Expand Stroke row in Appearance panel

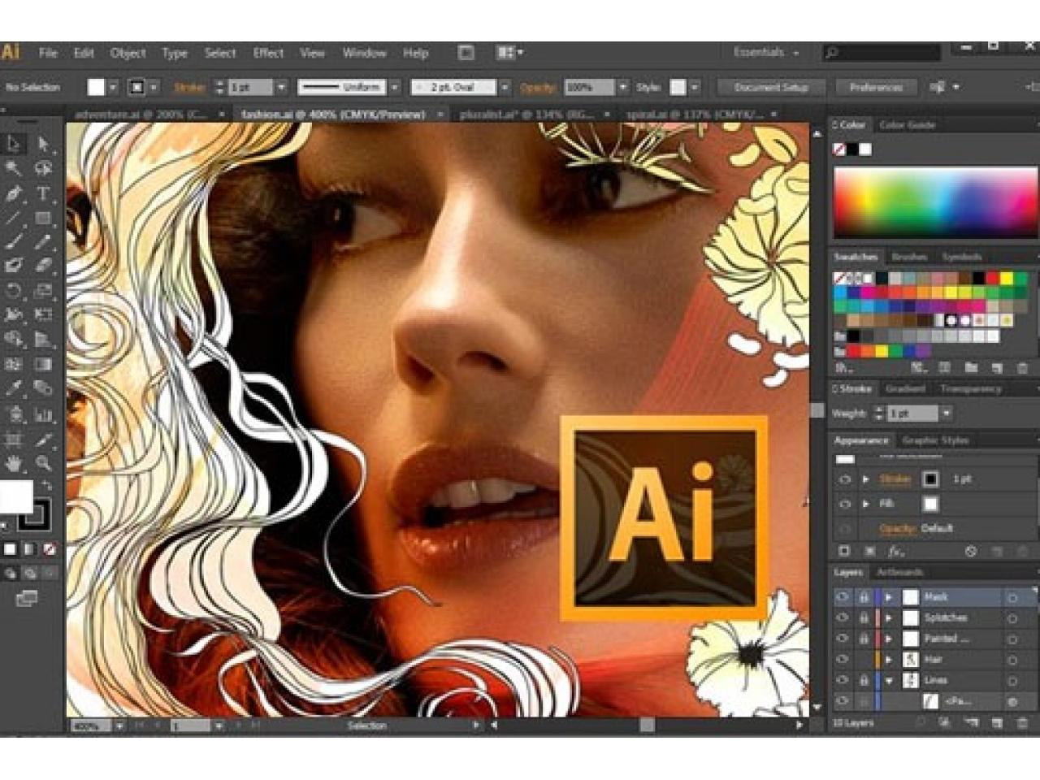coord(865,479)
